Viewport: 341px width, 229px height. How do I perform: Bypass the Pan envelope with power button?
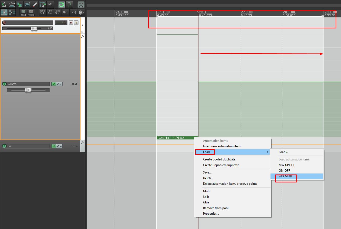[x=54, y=146]
